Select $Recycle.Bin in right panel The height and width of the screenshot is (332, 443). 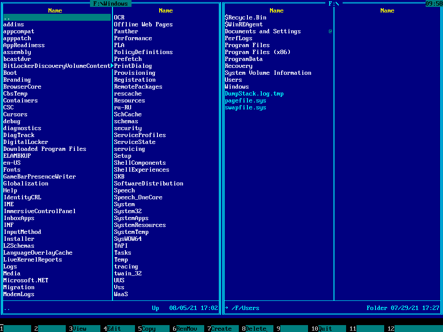[246, 17]
